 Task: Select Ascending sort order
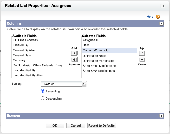coord(42,91)
